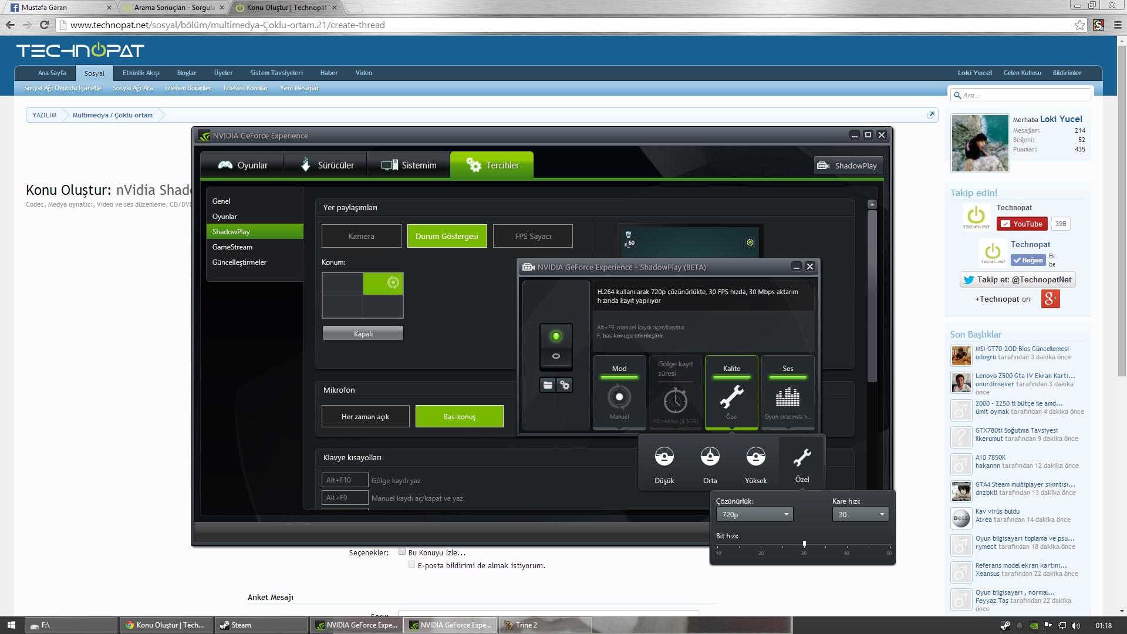Open the ShadowPlay recordings folder icon
The height and width of the screenshot is (634, 1127).
(548, 385)
